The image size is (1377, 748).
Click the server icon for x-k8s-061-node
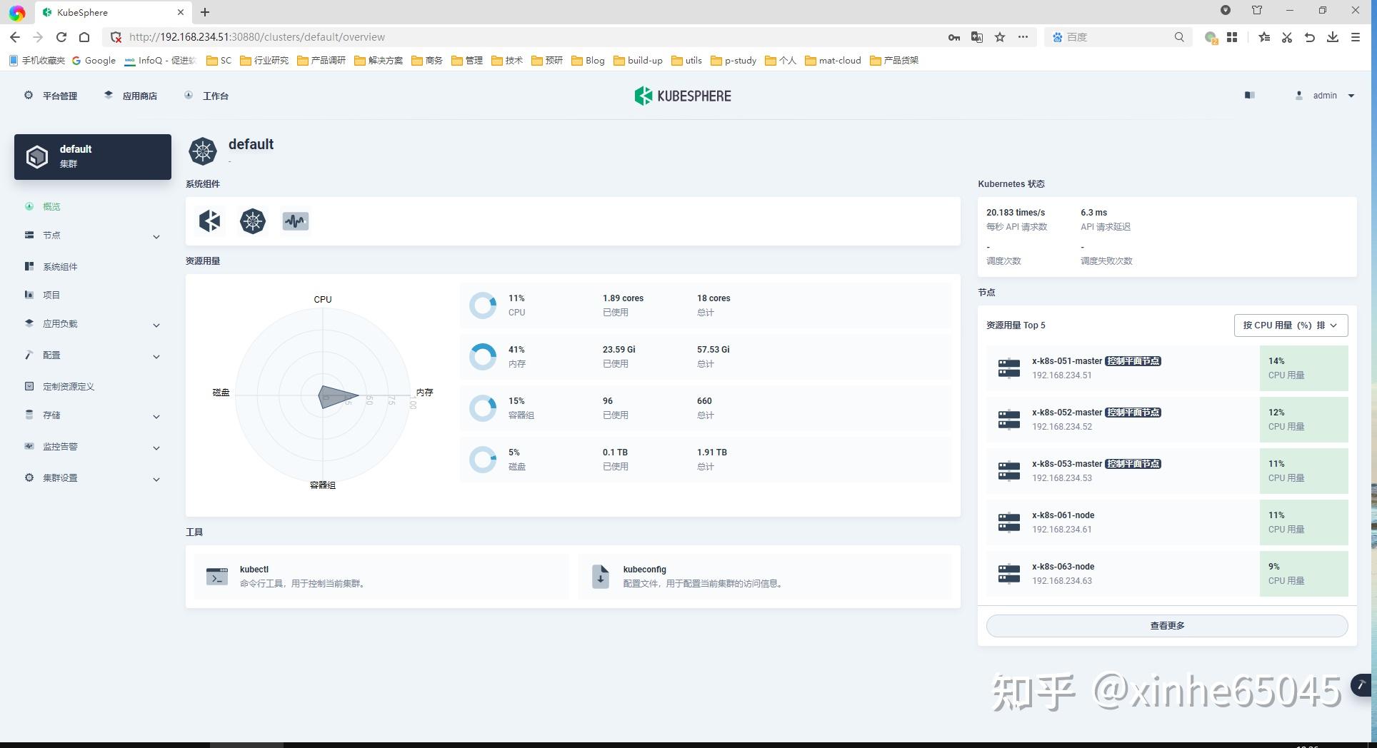[1009, 522]
